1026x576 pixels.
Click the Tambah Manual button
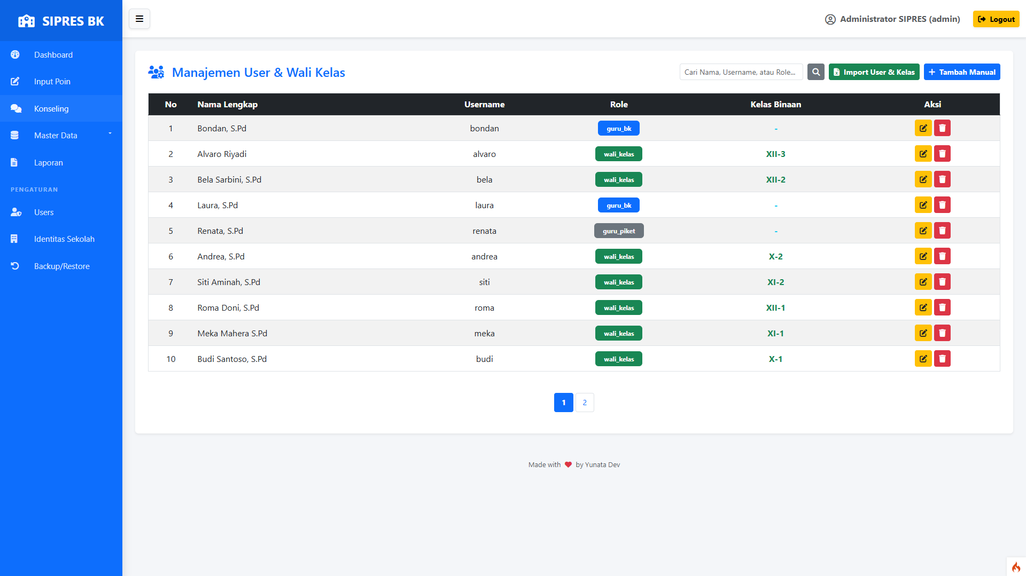pos(961,72)
